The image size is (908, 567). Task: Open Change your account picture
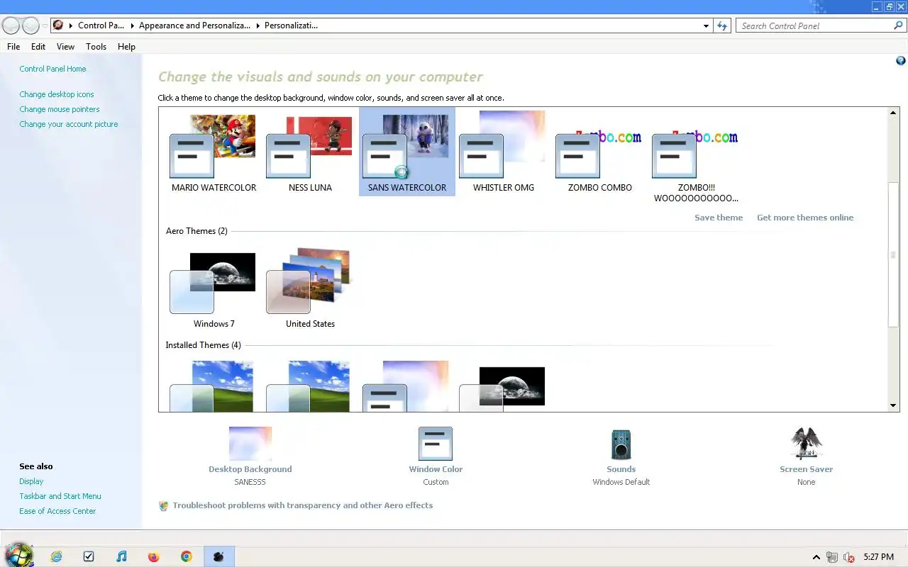pos(69,124)
